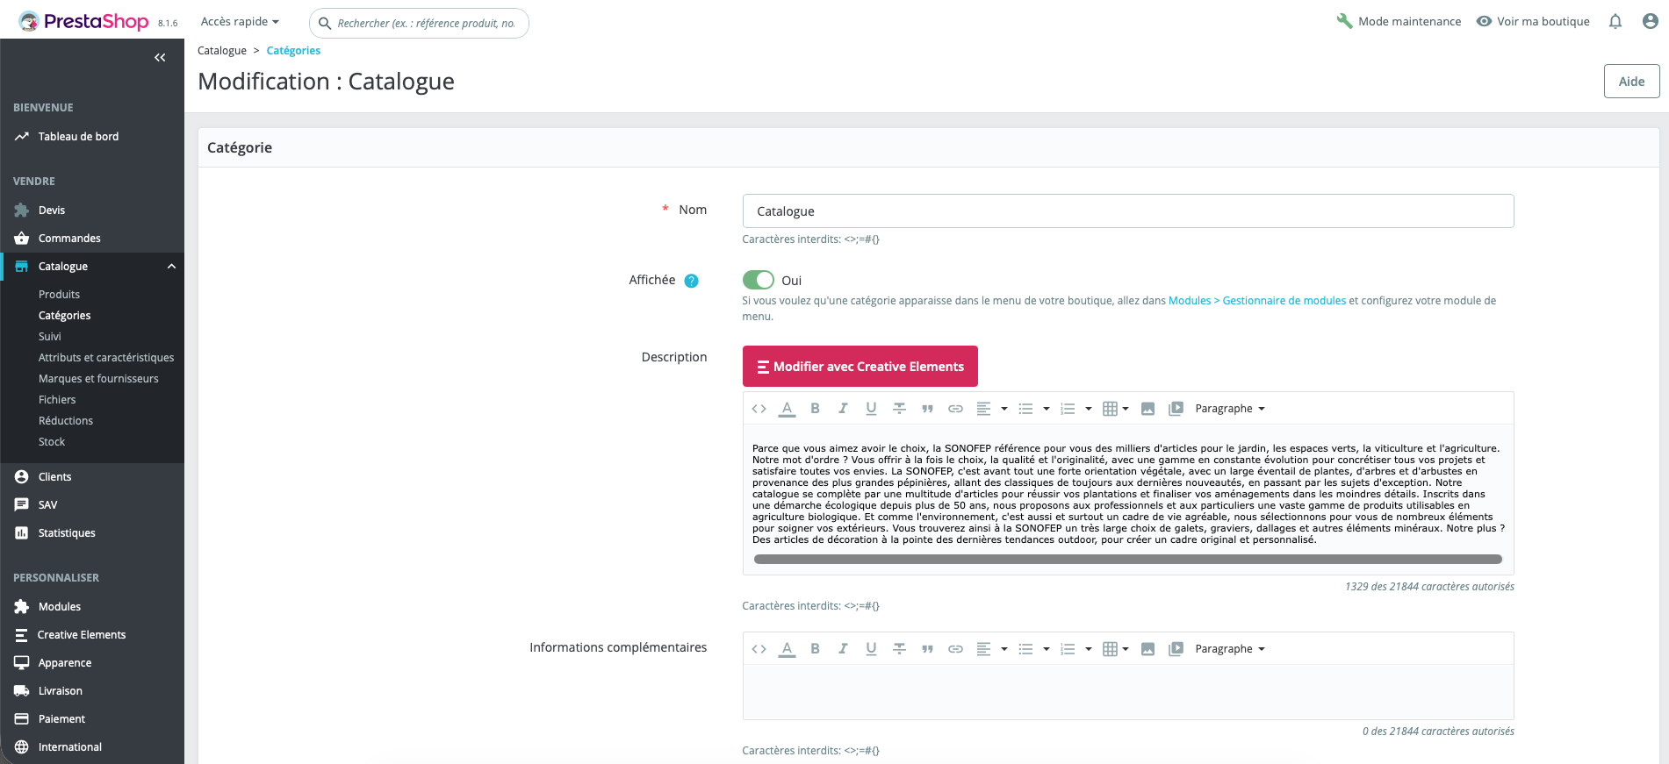The width and height of the screenshot is (1669, 764).
Task: Open Attributs et caractéristiques menu item
Action: point(106,358)
